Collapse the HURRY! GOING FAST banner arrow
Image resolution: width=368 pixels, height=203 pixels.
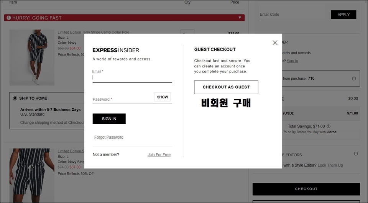pyautogui.click(x=240, y=18)
